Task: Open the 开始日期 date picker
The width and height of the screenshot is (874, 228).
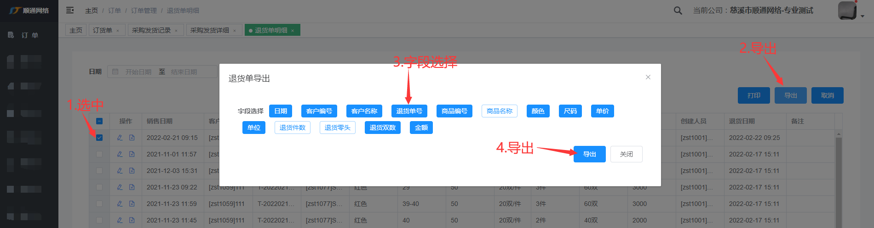Action: pos(138,72)
